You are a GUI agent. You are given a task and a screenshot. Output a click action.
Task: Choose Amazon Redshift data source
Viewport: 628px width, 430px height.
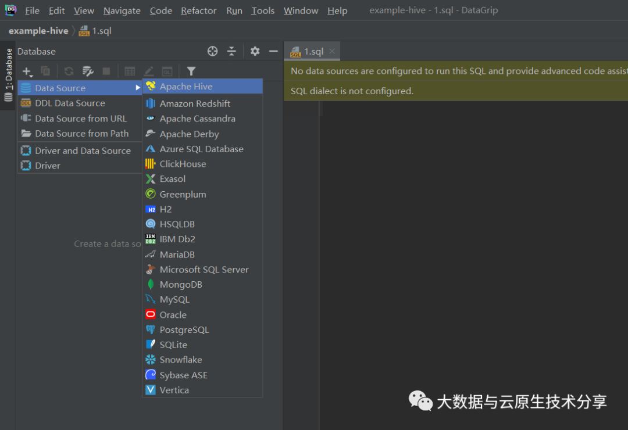coord(203,103)
